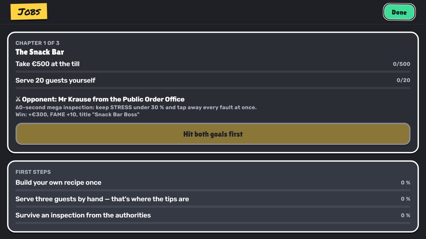
Task: Click the 'Hit both goals first' button
Action: 213,134
